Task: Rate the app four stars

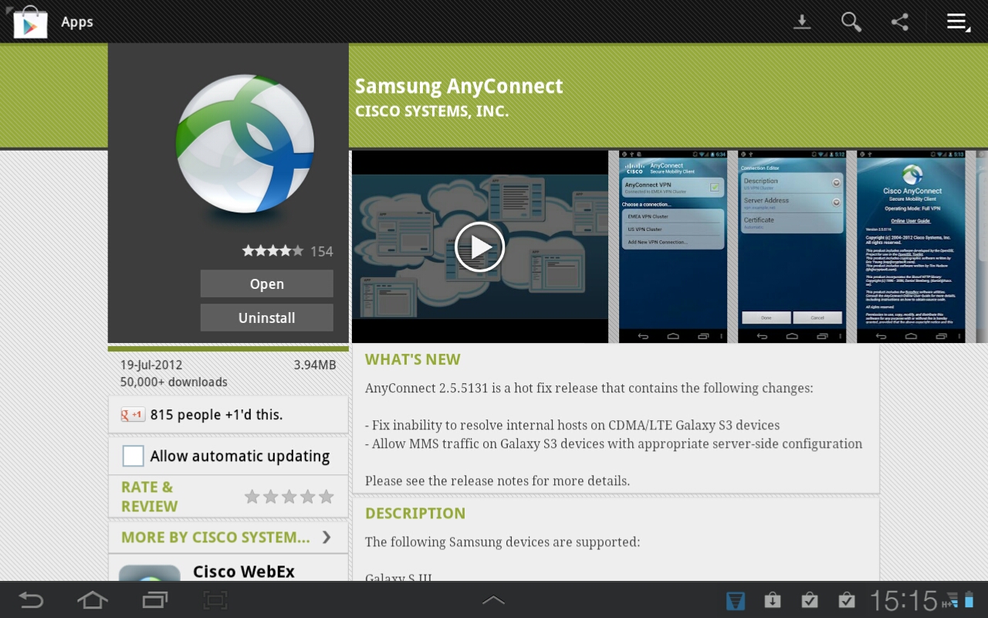Action: (x=307, y=497)
